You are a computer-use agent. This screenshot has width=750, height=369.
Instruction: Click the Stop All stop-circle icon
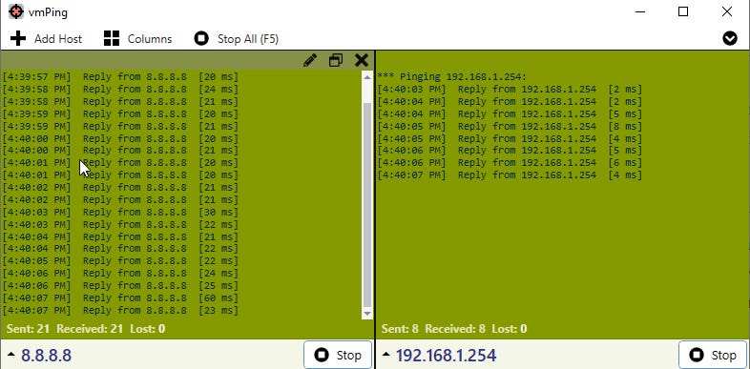[x=201, y=38]
